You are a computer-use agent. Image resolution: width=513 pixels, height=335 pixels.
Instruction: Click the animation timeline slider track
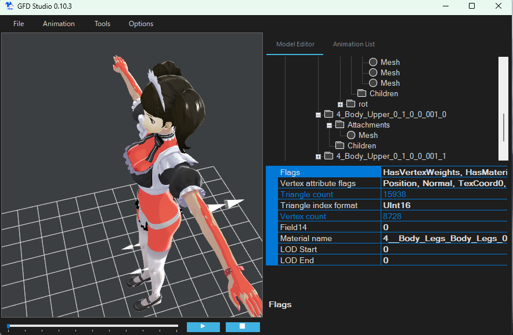[93, 326]
